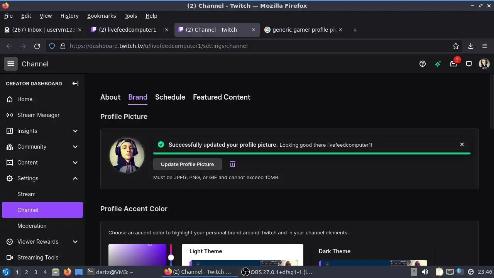Delete profile picture with trash icon
Image resolution: width=494 pixels, height=278 pixels.
233,164
